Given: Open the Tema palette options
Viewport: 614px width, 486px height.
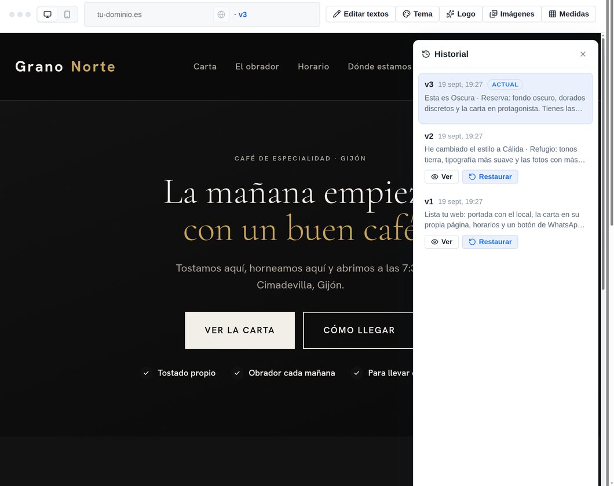Looking at the screenshot, I should (x=418, y=14).
